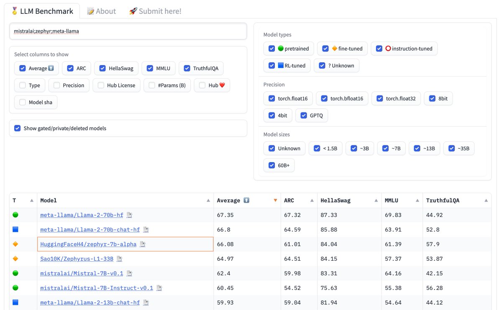This screenshot has width=502, height=310.
Task: Open meta-llama/Llama-2-70b-chat-hf model link
Action: coord(90,230)
